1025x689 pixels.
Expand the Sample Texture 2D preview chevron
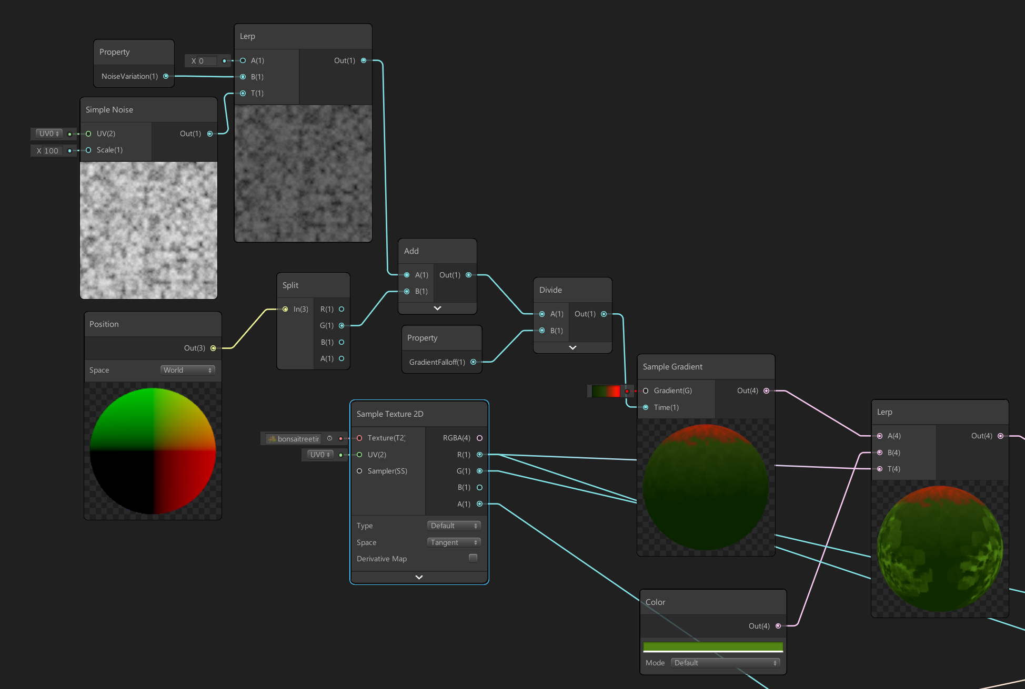click(x=419, y=577)
